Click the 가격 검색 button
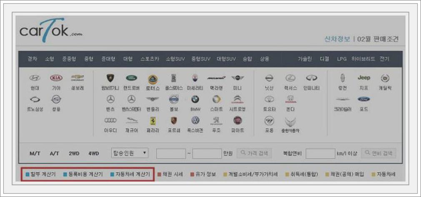421x197 pixels. pyautogui.click(x=254, y=153)
